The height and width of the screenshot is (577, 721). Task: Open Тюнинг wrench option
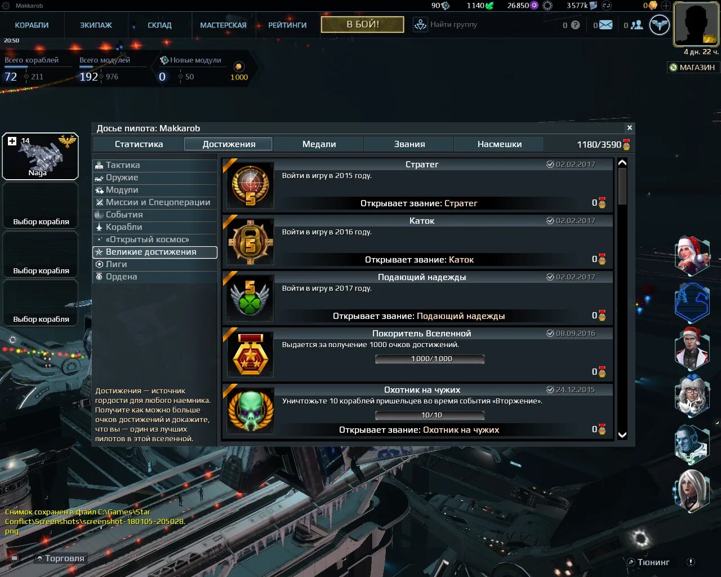pos(648,562)
